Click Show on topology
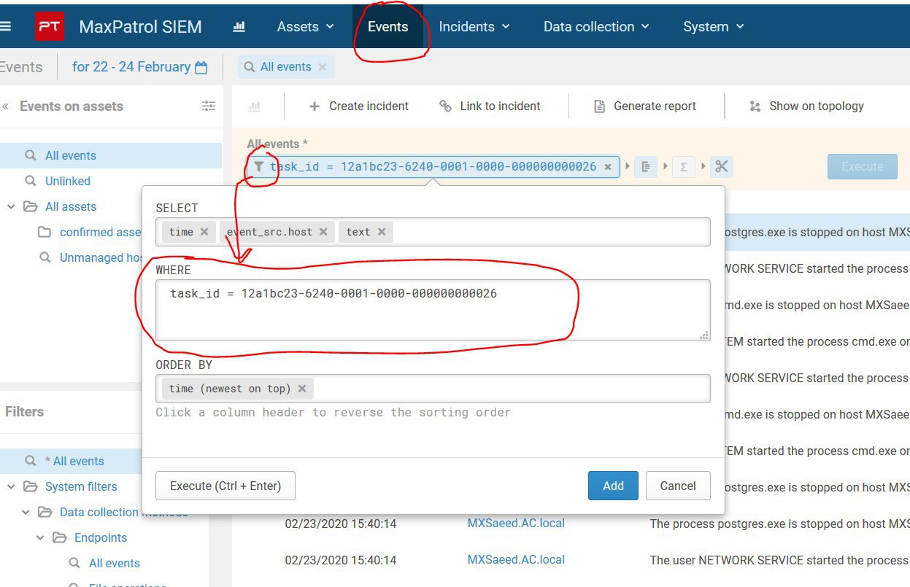 [806, 106]
